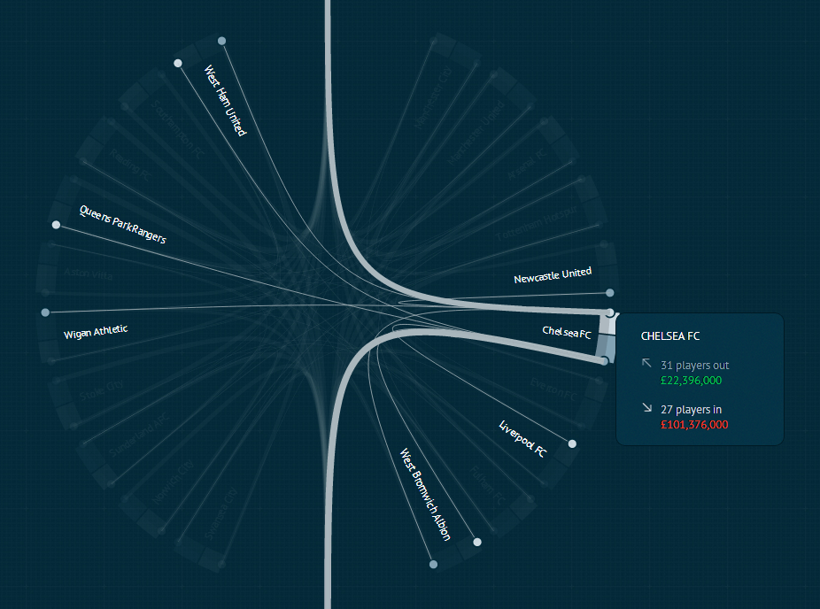
Task: Select the white node next to West Ham United
Action: (x=178, y=63)
